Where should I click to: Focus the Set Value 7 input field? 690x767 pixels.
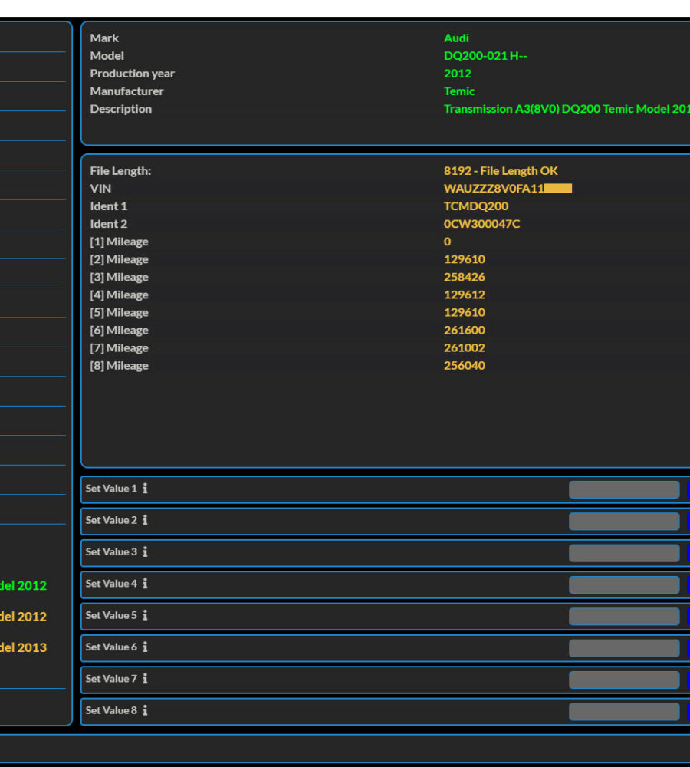pyautogui.click(x=623, y=680)
